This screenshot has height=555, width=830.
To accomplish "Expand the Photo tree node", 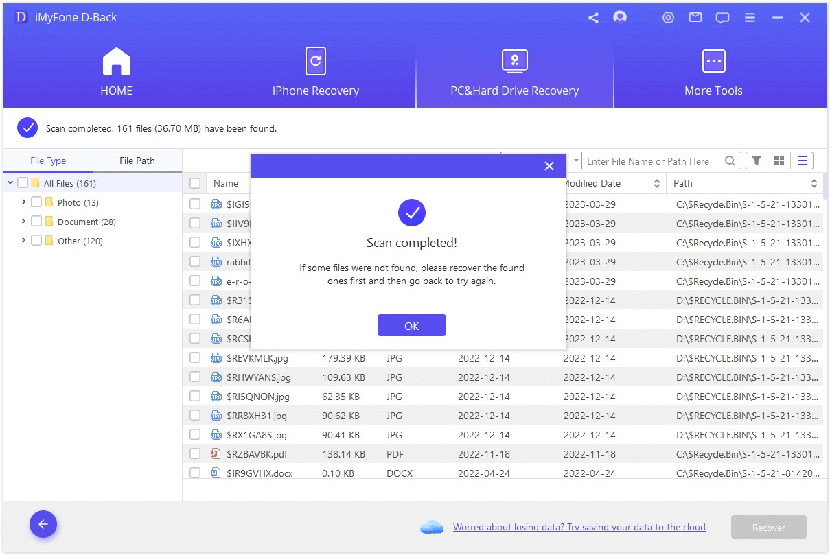I will coord(24,202).
